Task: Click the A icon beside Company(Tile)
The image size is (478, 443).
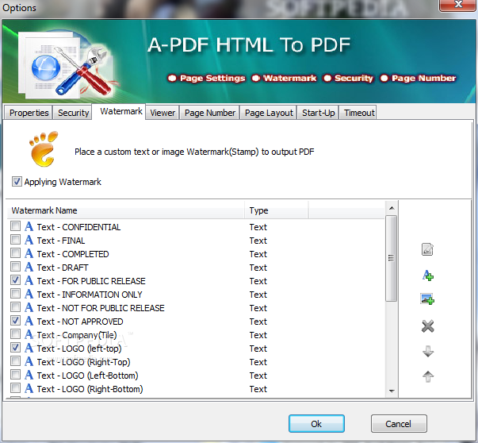Action: pos(29,334)
